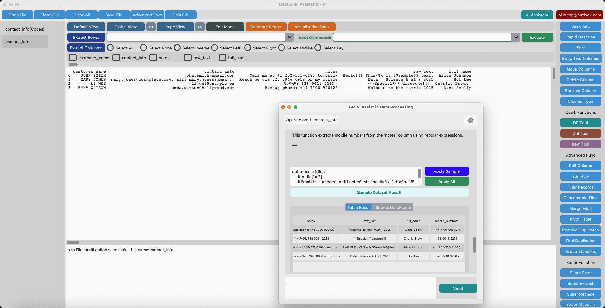
Task: Enable Edit Mode
Action: click(x=225, y=27)
